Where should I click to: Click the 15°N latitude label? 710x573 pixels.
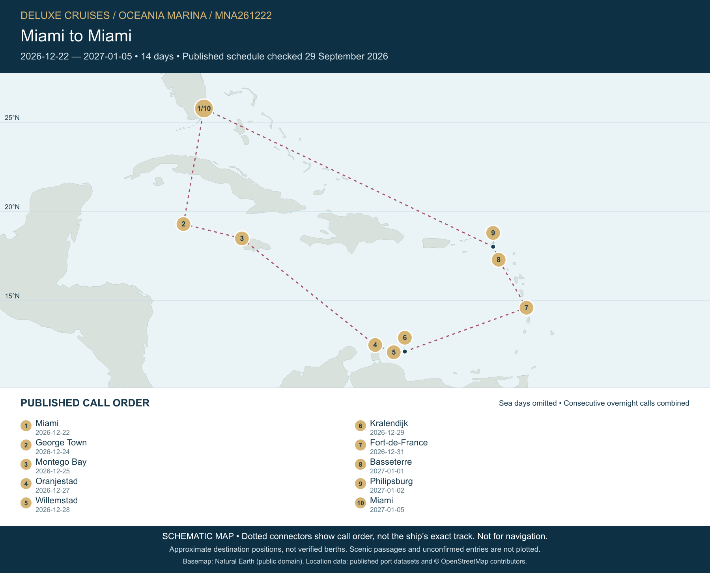coord(12,296)
